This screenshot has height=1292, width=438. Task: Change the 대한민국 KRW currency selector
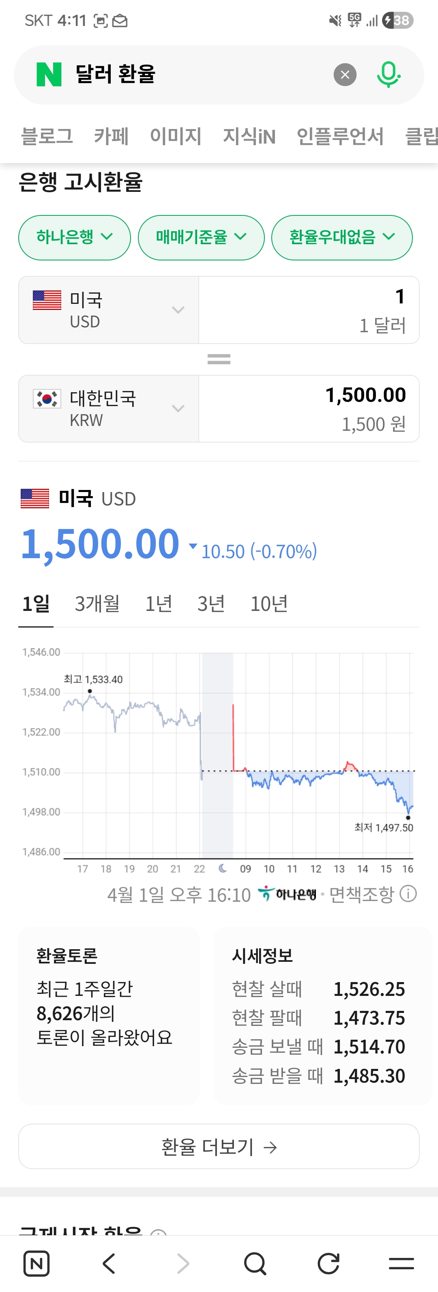108,409
